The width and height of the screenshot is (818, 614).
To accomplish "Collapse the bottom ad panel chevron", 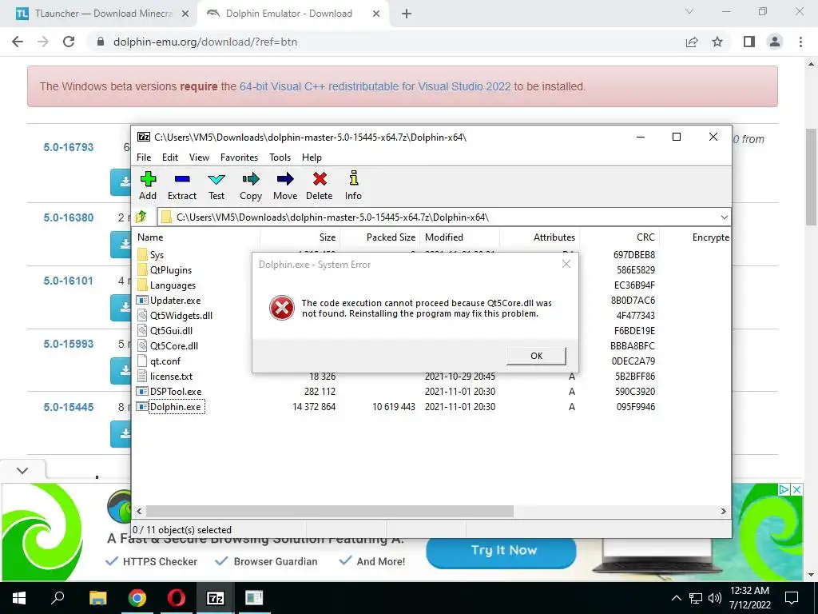I will click(x=22, y=470).
